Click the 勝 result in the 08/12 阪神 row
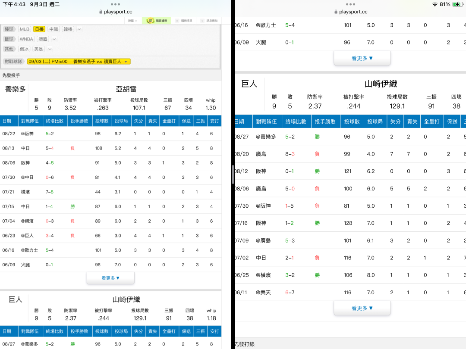 (317, 171)
